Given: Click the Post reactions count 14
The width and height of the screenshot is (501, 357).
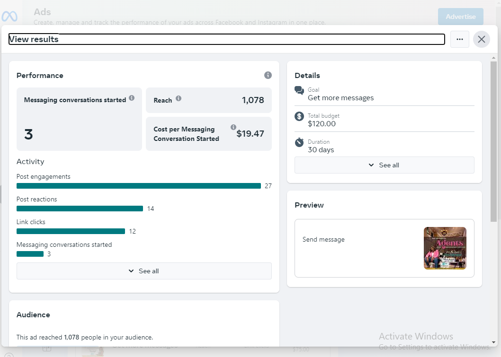Looking at the screenshot, I should pos(151,209).
